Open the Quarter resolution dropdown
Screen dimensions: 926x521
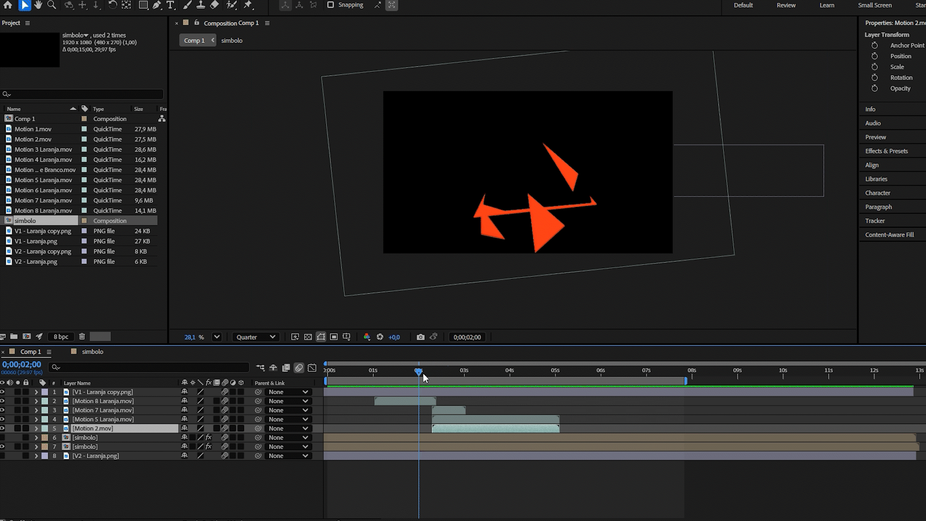(256, 337)
